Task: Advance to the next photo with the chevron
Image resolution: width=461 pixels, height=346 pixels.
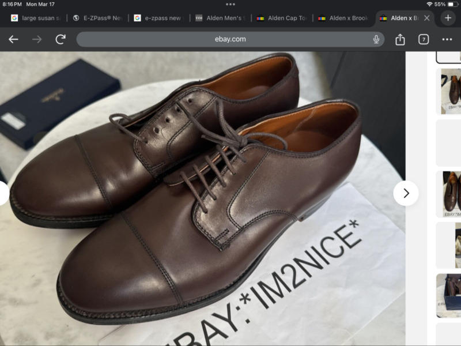Action: tap(407, 193)
